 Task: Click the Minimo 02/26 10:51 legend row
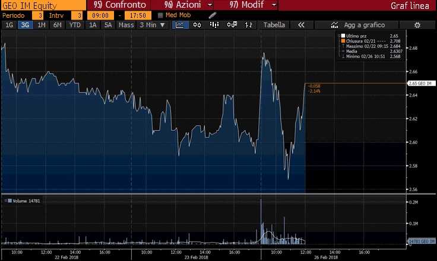click(x=371, y=56)
